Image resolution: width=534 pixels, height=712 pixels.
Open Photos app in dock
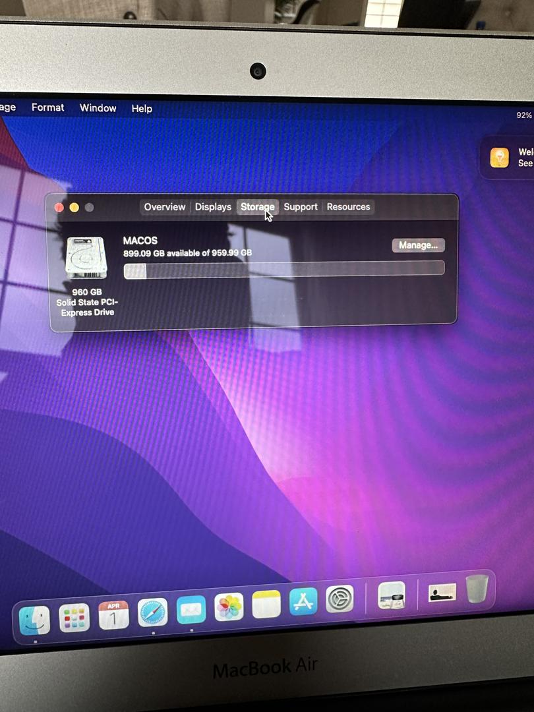click(229, 608)
